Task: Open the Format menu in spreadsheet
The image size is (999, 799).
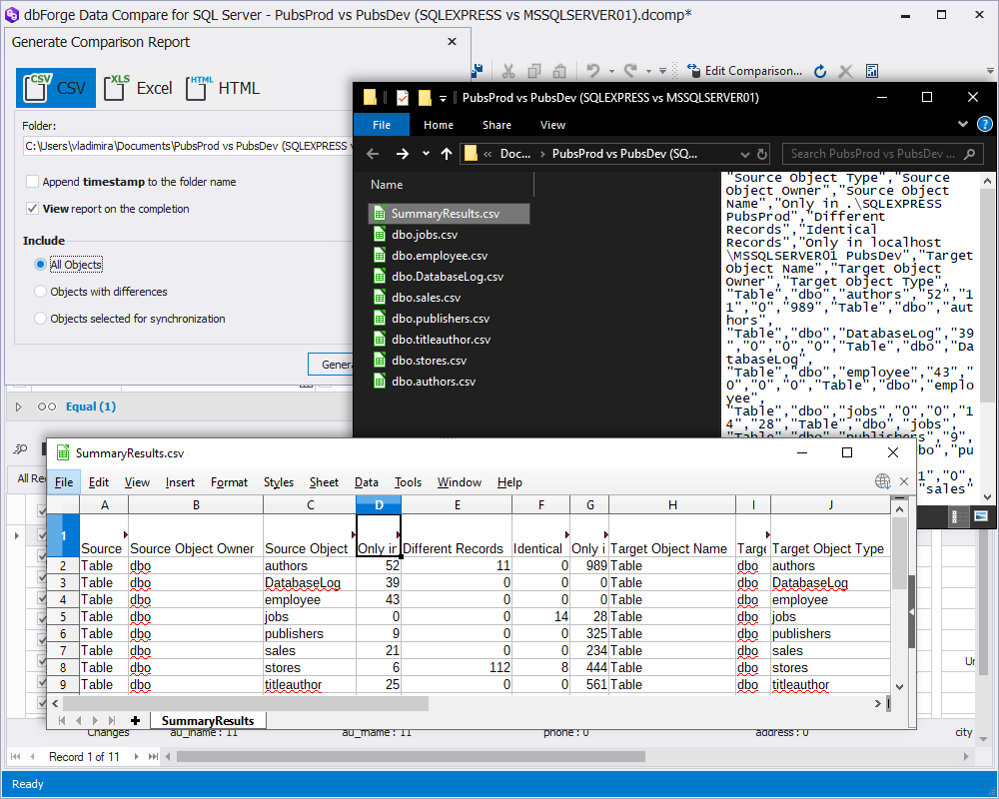Action: (229, 482)
